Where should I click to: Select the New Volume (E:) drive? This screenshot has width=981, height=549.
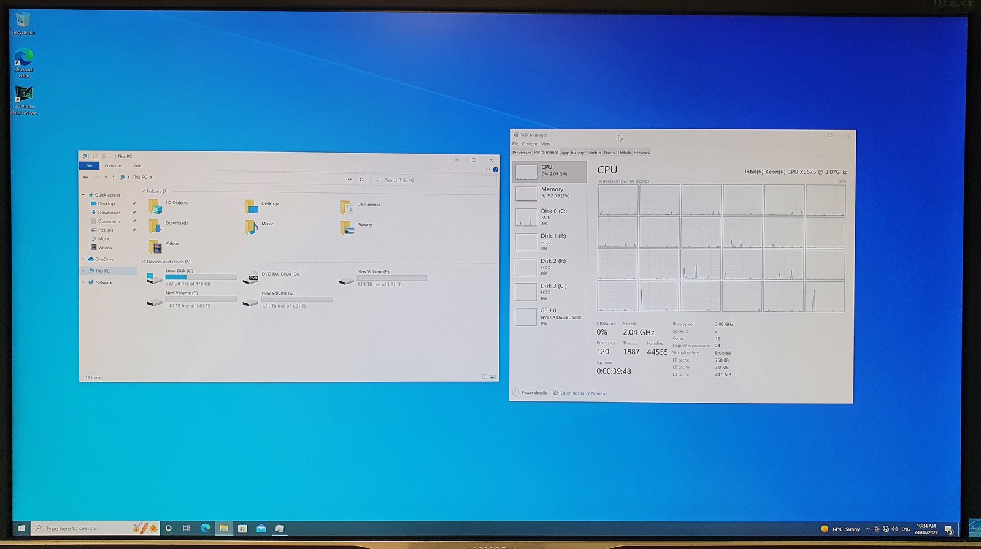[383, 278]
